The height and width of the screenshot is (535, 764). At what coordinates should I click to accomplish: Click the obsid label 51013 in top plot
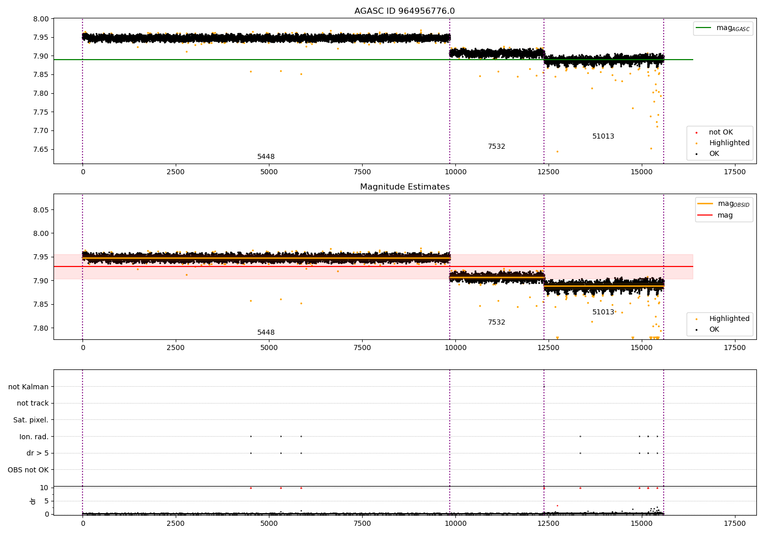click(603, 136)
